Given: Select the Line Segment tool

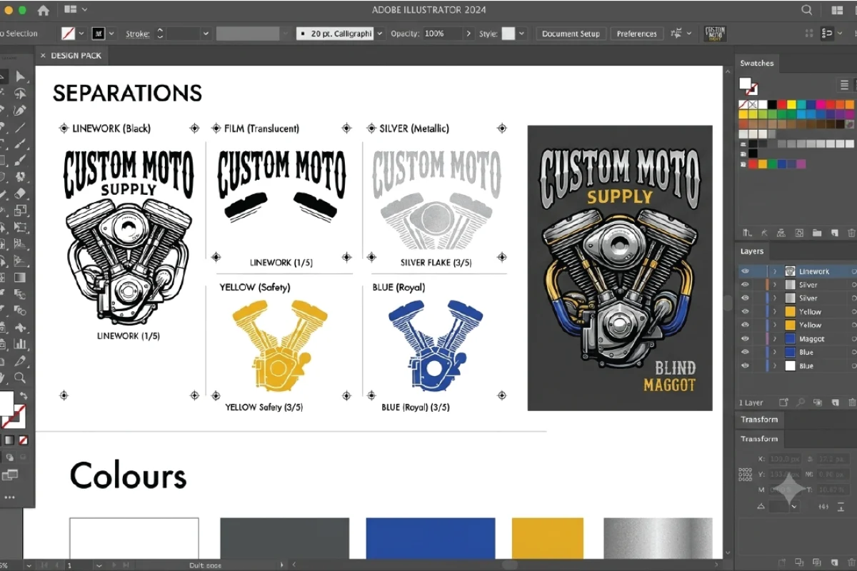Looking at the screenshot, I should [21, 128].
